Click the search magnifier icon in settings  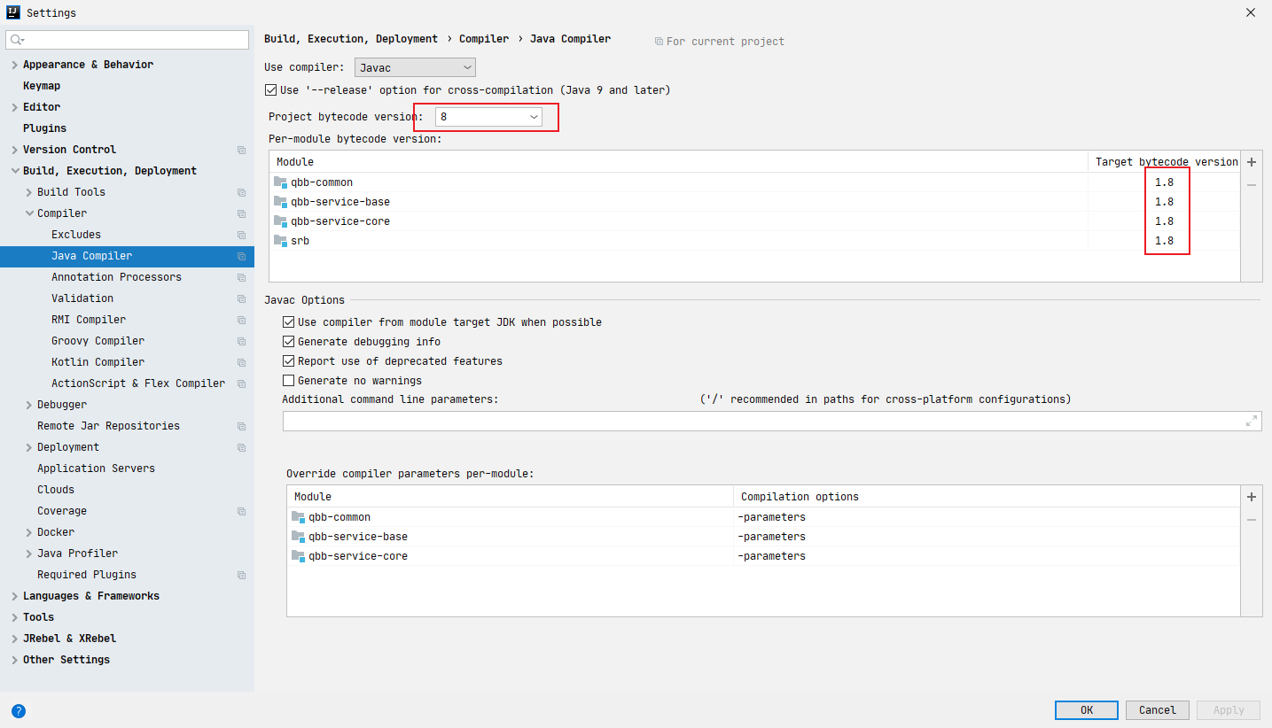click(x=18, y=40)
